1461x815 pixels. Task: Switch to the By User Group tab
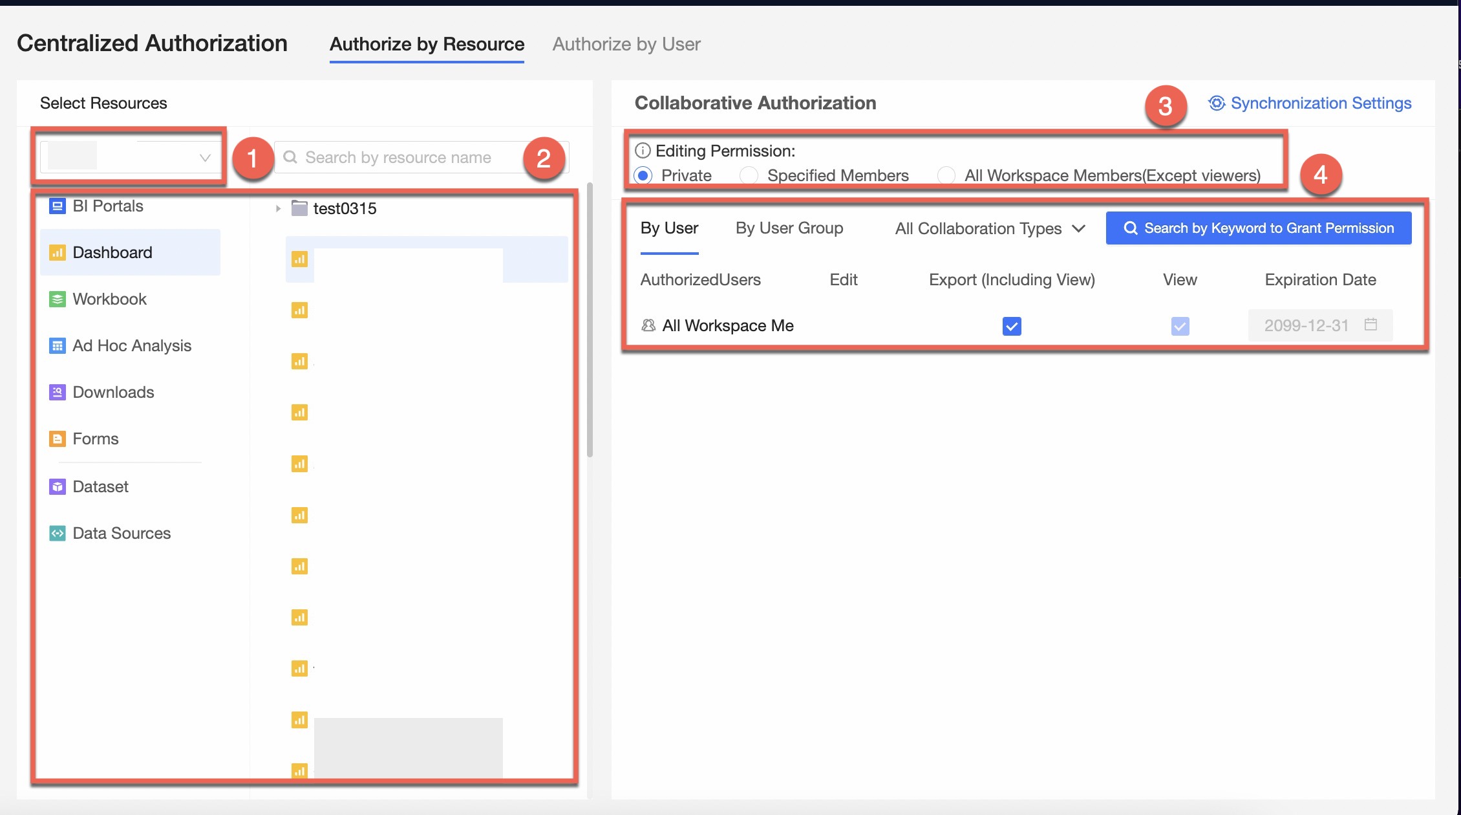click(789, 228)
